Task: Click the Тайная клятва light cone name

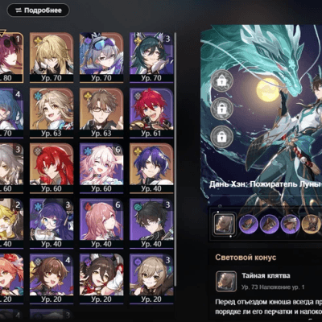Action: coord(266,275)
